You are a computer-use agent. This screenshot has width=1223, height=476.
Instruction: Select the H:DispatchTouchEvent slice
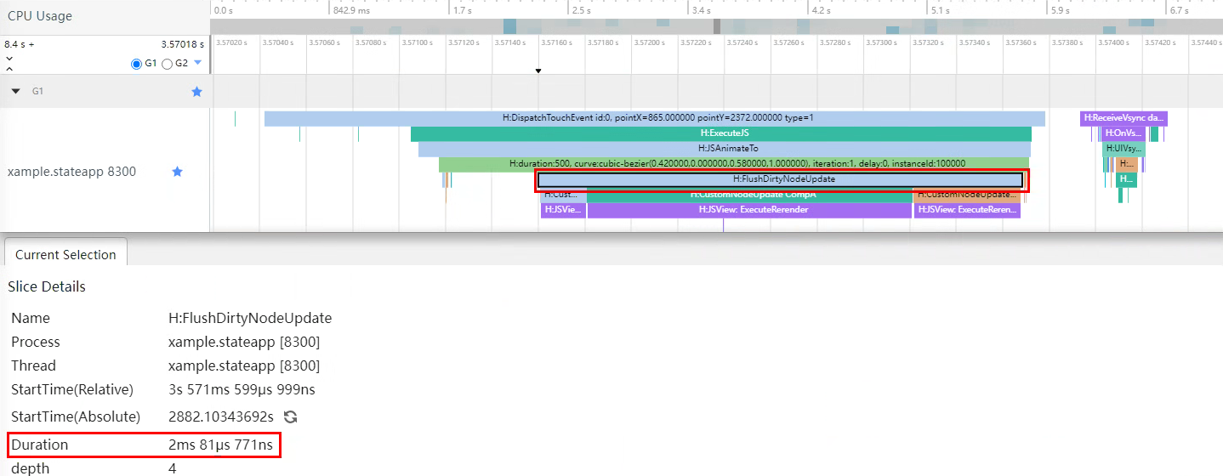[x=654, y=118]
